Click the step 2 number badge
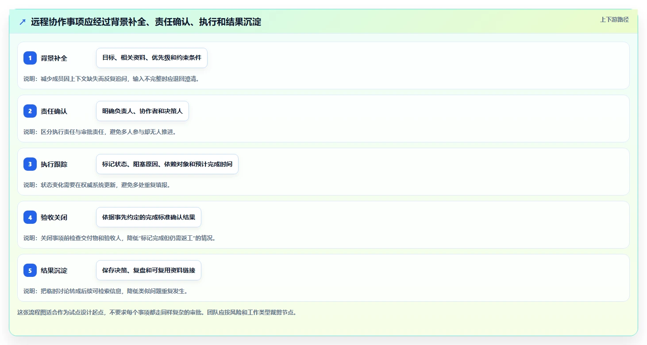647x345 pixels. (x=30, y=111)
